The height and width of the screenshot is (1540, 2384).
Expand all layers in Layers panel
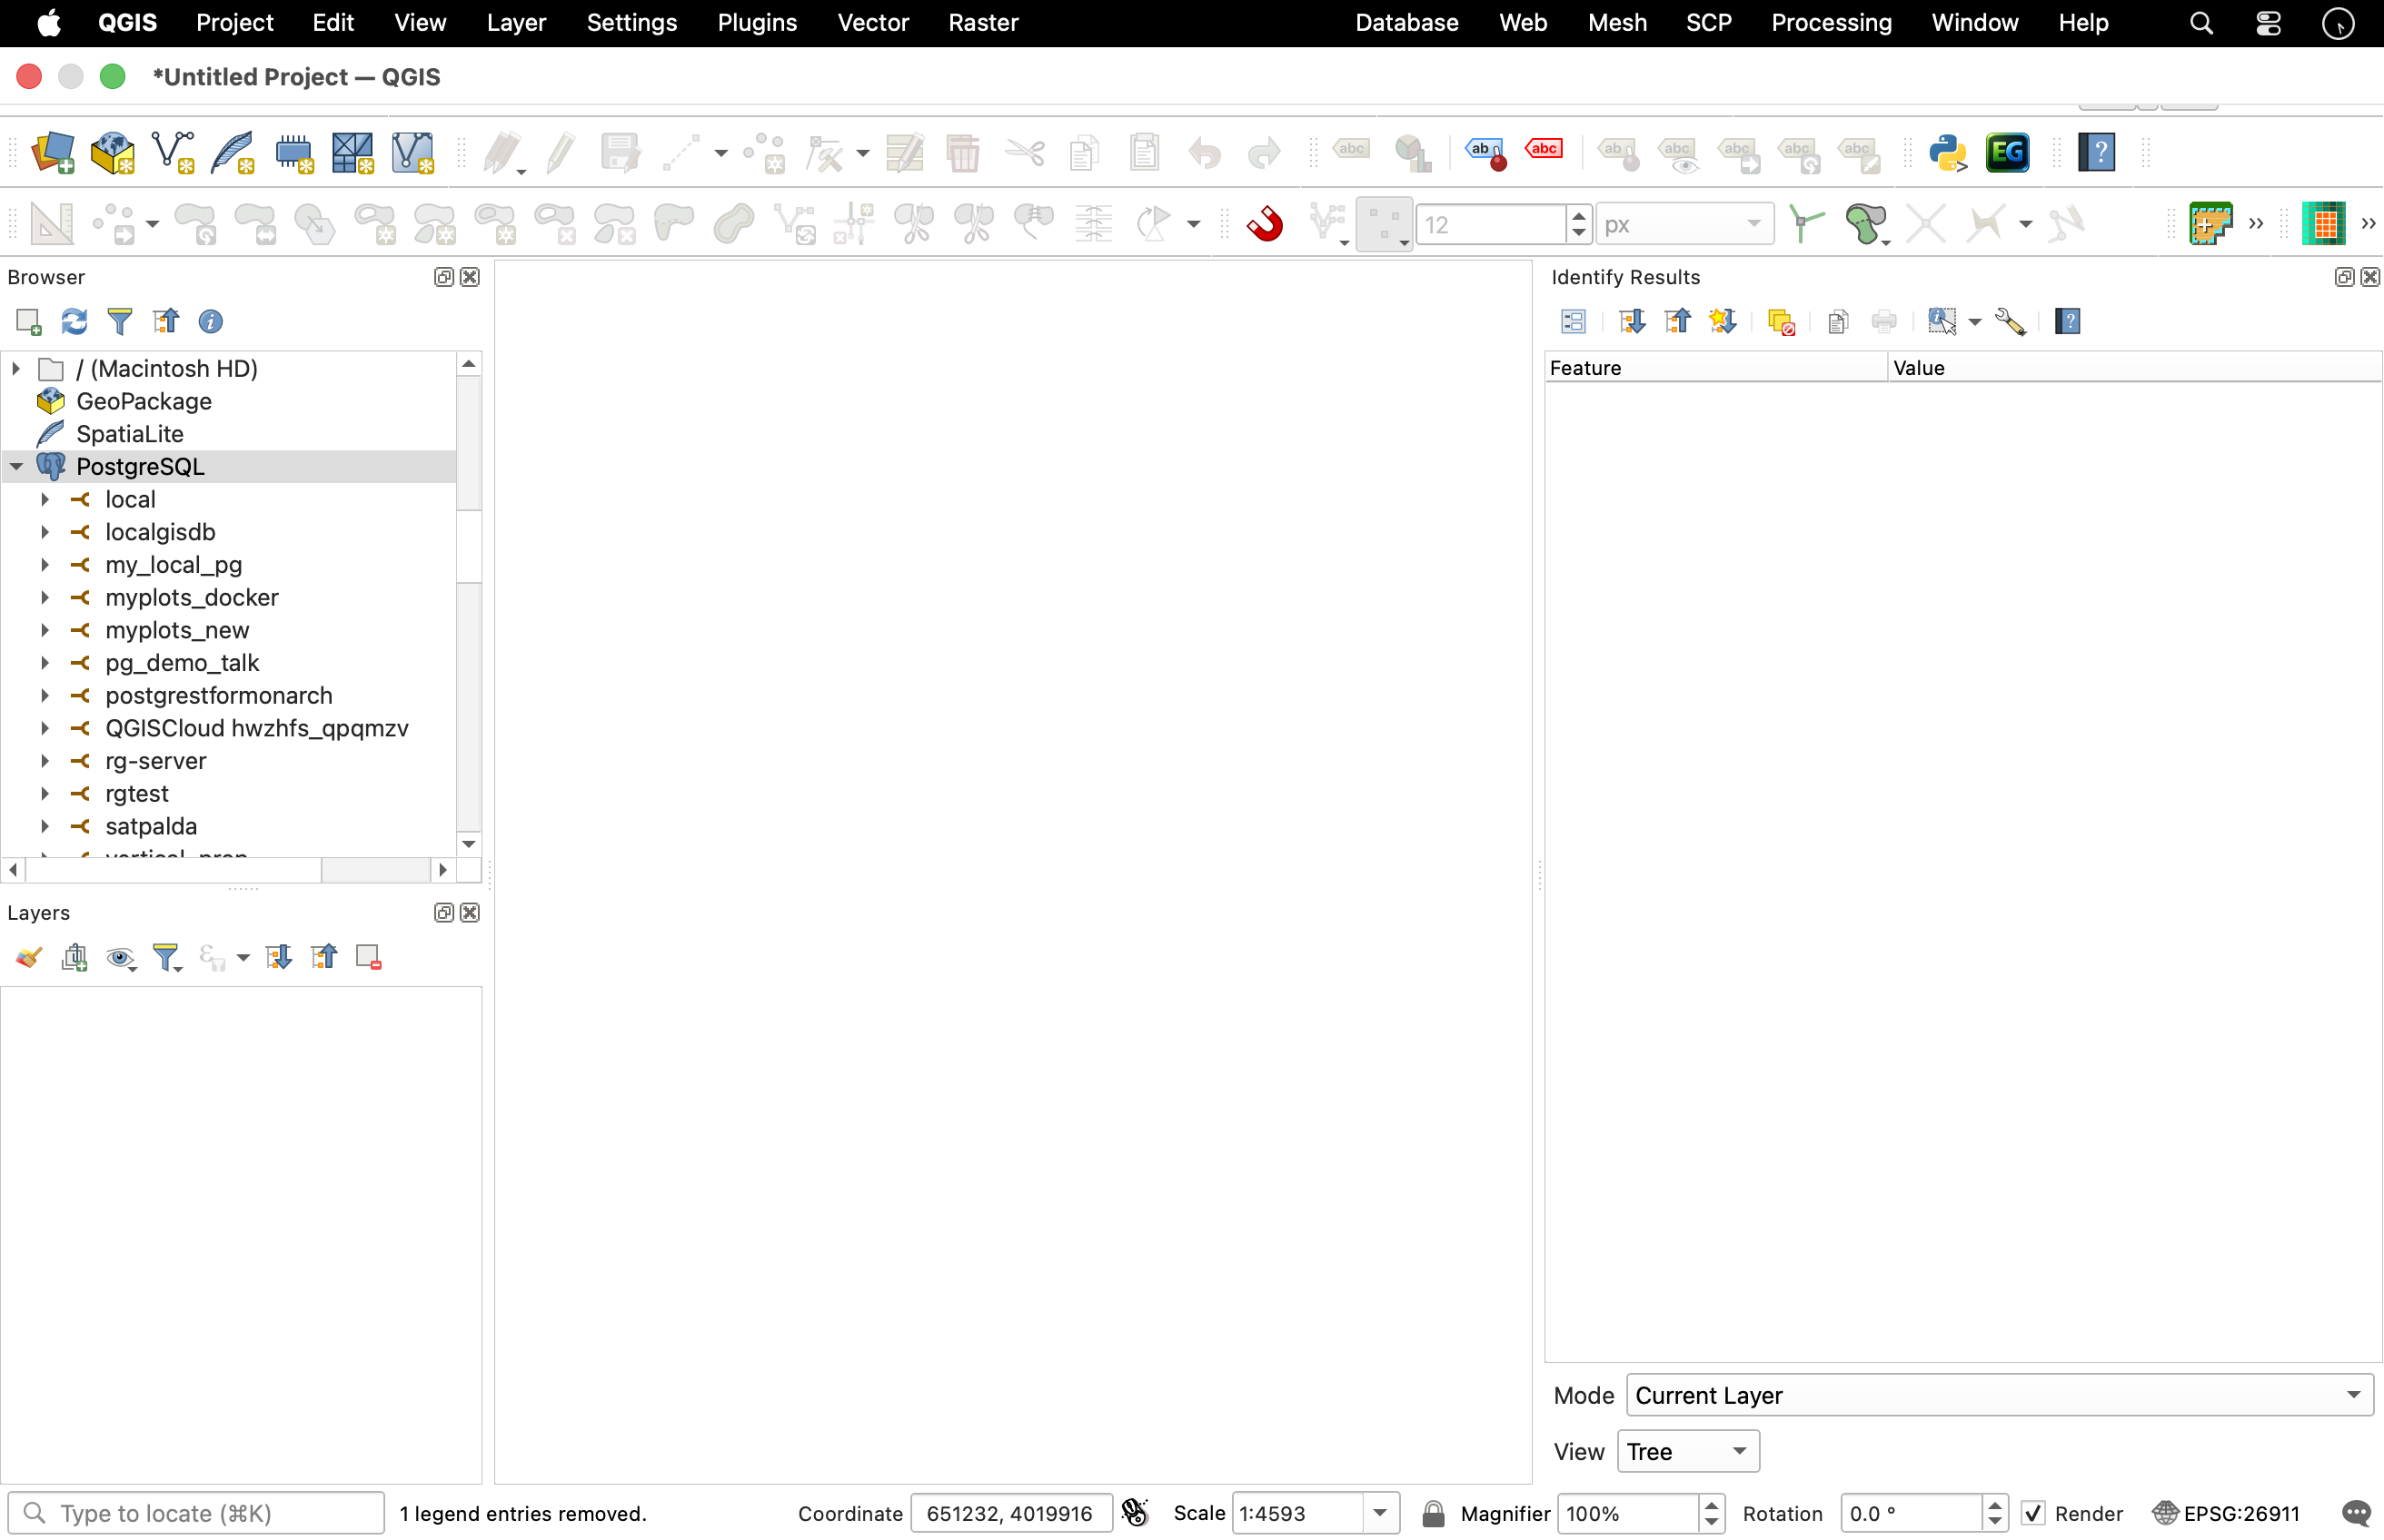(x=278, y=957)
